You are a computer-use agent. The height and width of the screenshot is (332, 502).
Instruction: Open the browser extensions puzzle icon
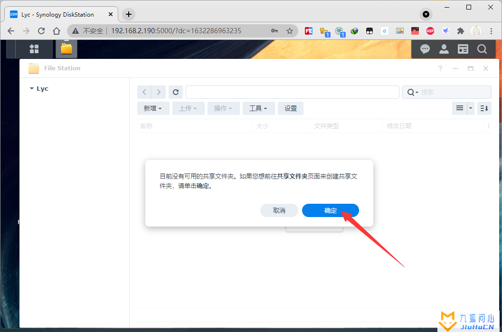[x=460, y=31]
